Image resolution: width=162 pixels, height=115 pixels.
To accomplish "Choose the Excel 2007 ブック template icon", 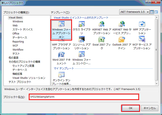I will coord(102,39).
